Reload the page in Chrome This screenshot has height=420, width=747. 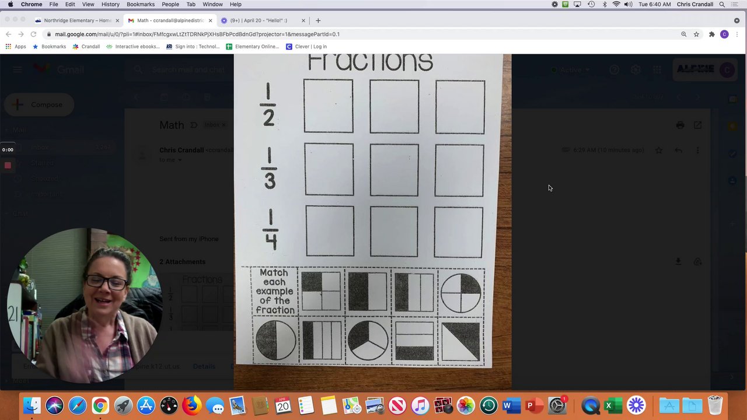click(33, 34)
